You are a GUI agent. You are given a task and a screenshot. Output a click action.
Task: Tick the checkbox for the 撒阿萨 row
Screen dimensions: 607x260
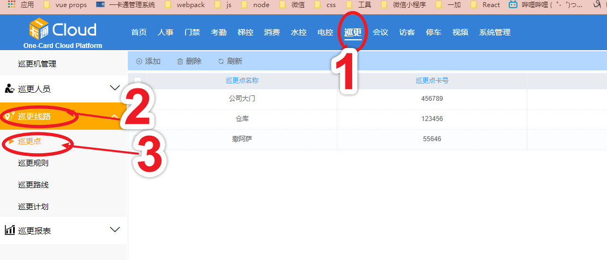(137, 139)
